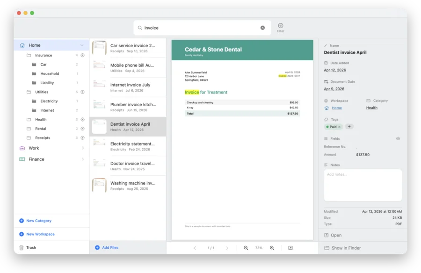Collapse the Home workspace chevron

click(82, 45)
